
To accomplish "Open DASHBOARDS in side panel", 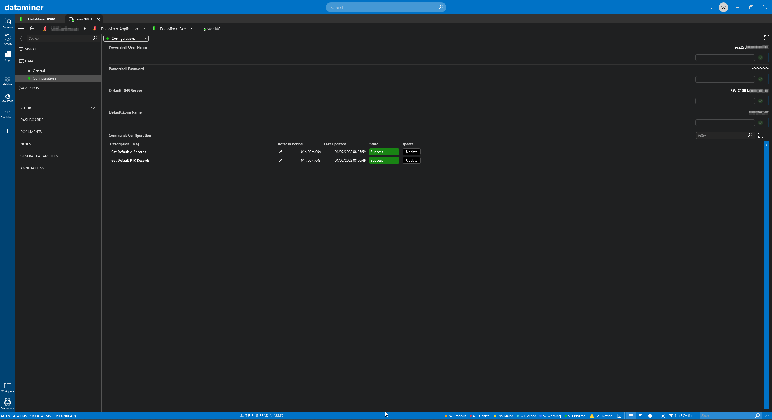I will pyautogui.click(x=32, y=120).
